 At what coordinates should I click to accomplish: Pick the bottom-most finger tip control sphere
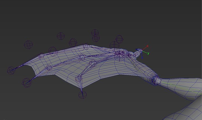[x=82, y=95]
